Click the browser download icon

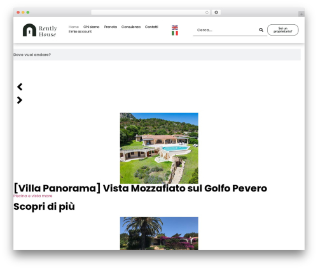click(216, 13)
